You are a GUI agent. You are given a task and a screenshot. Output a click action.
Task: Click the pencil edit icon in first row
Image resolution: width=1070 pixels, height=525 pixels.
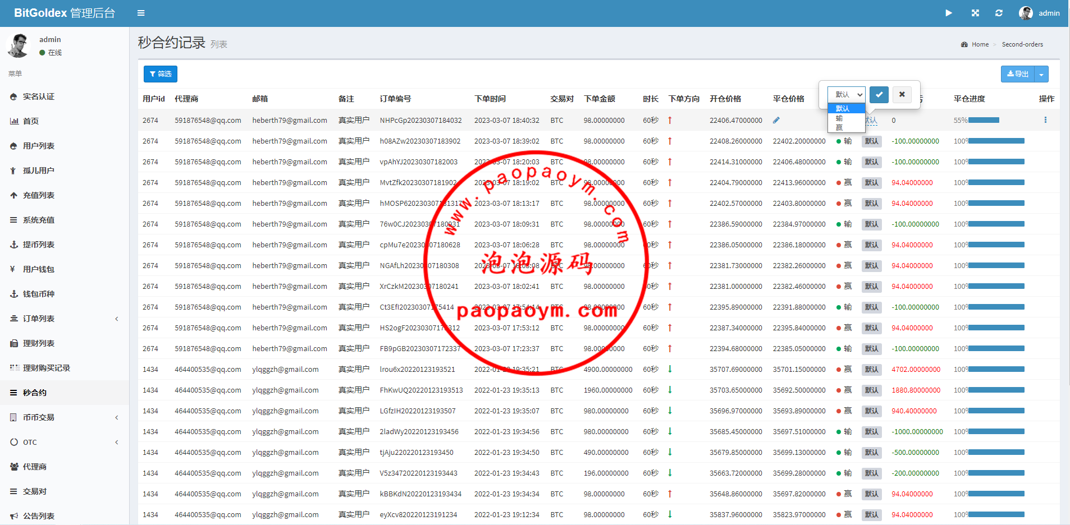(776, 120)
